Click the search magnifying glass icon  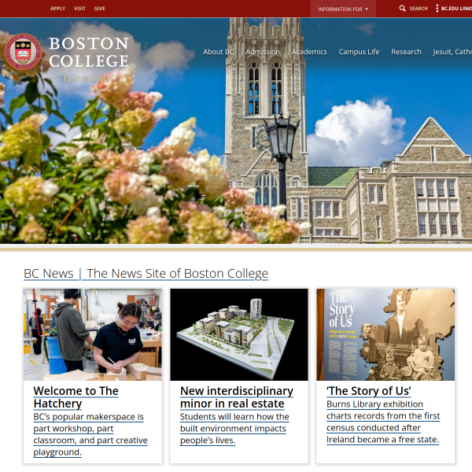tap(402, 8)
